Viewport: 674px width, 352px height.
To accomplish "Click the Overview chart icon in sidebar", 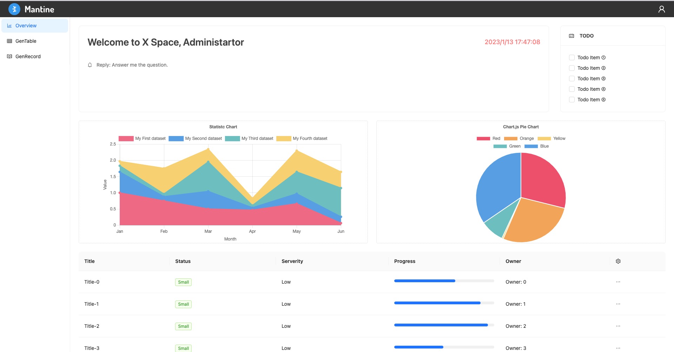I will [9, 26].
